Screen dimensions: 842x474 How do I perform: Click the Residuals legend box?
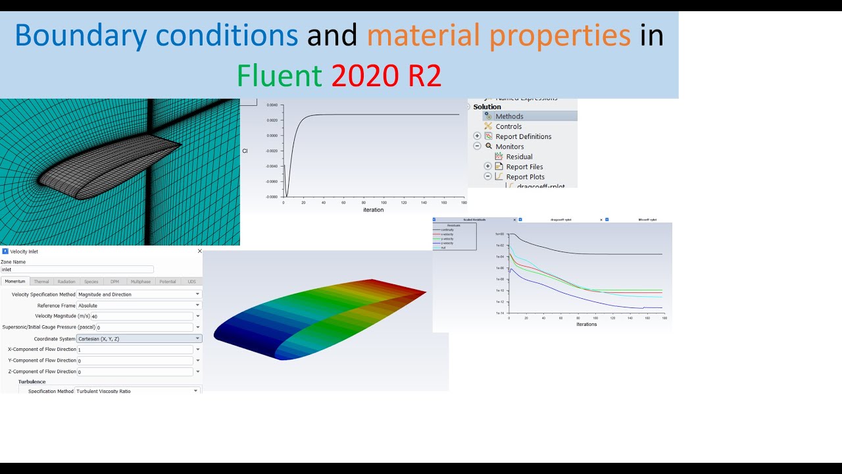pyautogui.click(x=454, y=236)
